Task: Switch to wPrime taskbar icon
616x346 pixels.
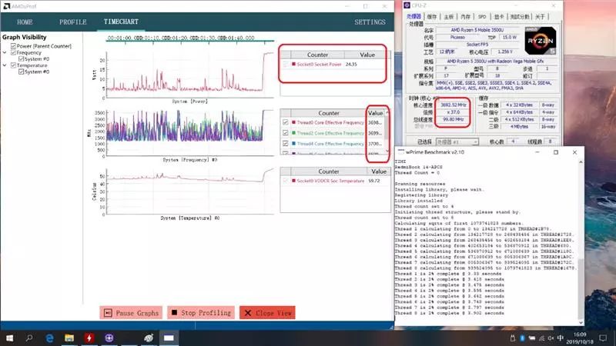Action: coord(149,338)
